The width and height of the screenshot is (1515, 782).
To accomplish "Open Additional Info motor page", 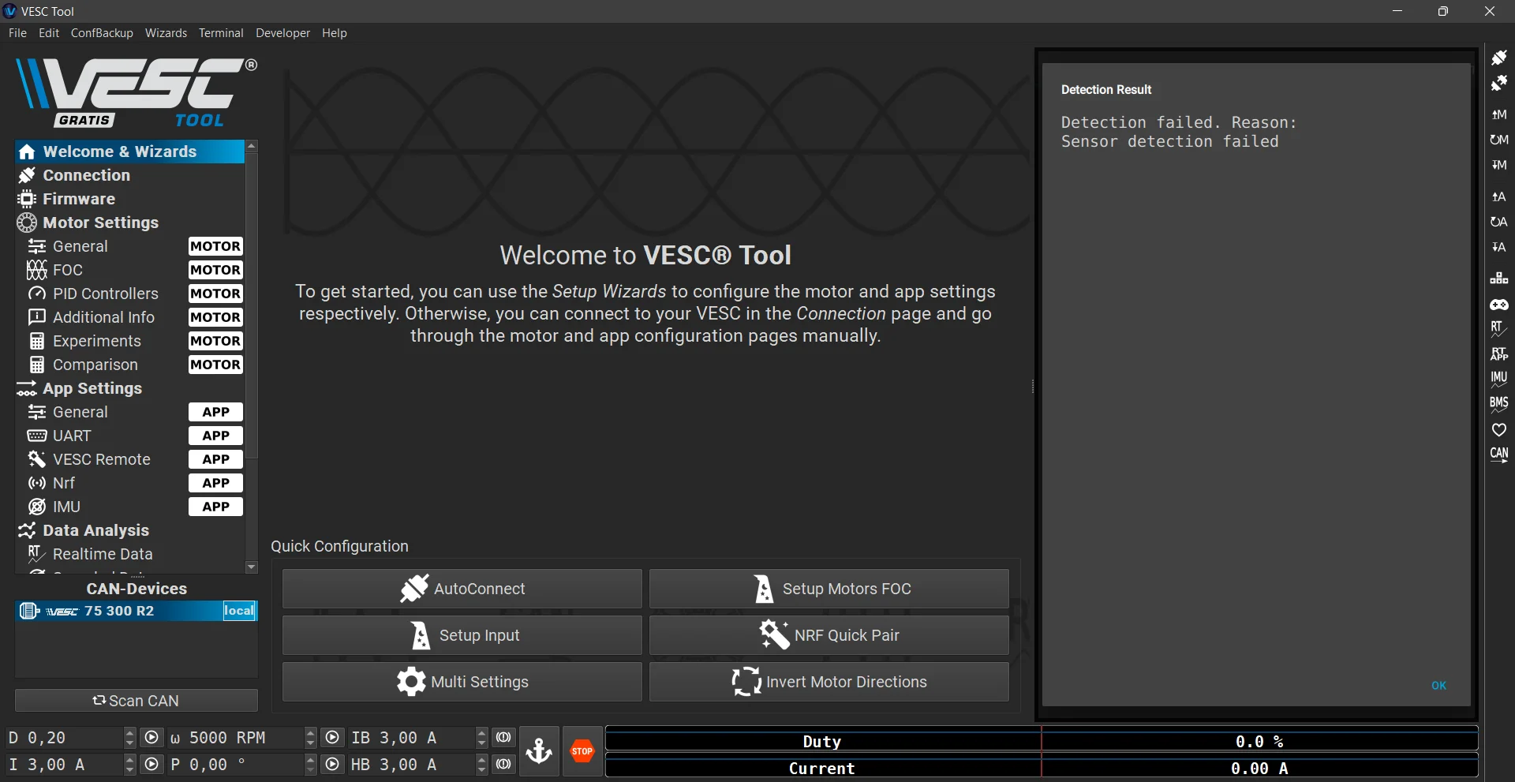I will point(129,317).
